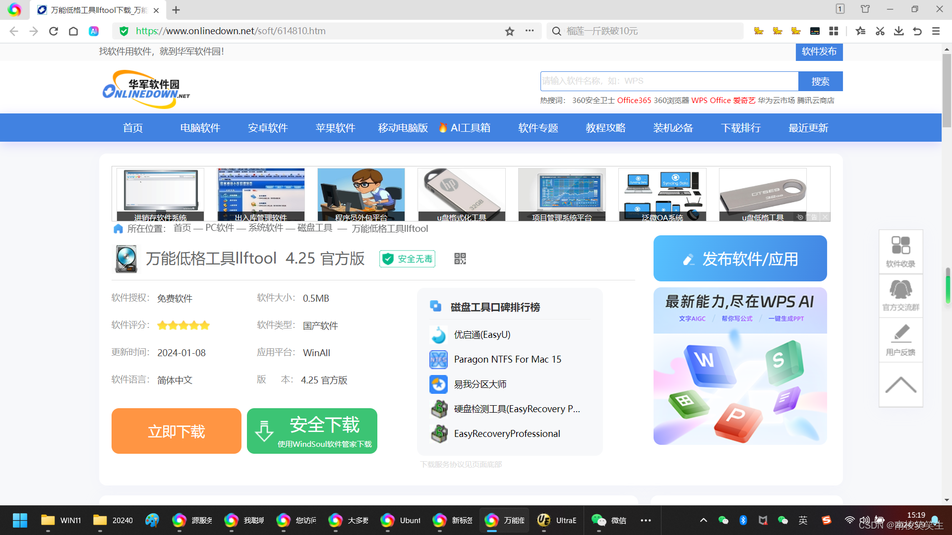The width and height of the screenshot is (952, 535).
Task: Click the Paragon NTFS For Mac 15 link
Action: (507, 359)
